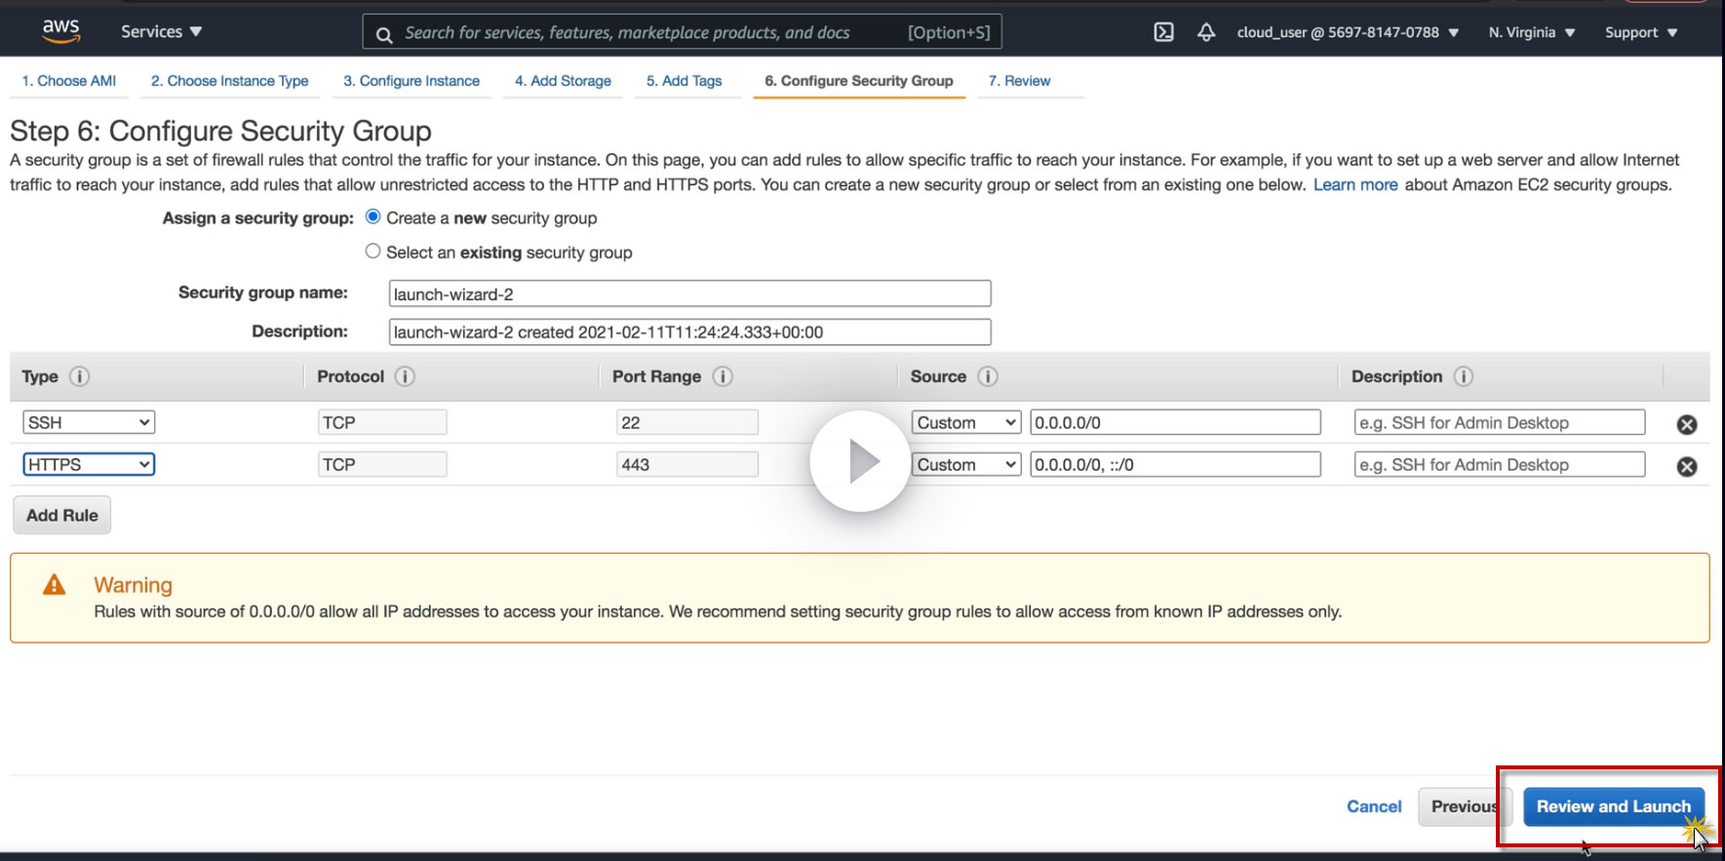Click the play button overlay
The width and height of the screenshot is (1725, 861).
(860, 461)
